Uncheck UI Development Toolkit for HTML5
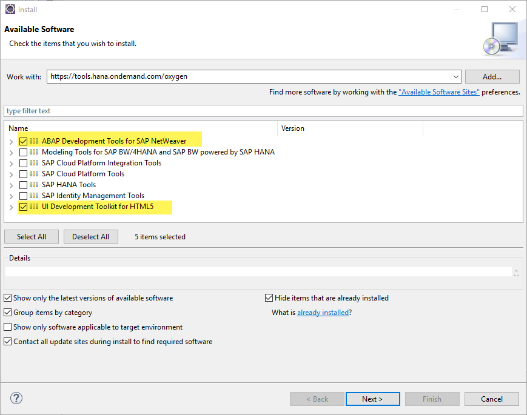 point(23,207)
